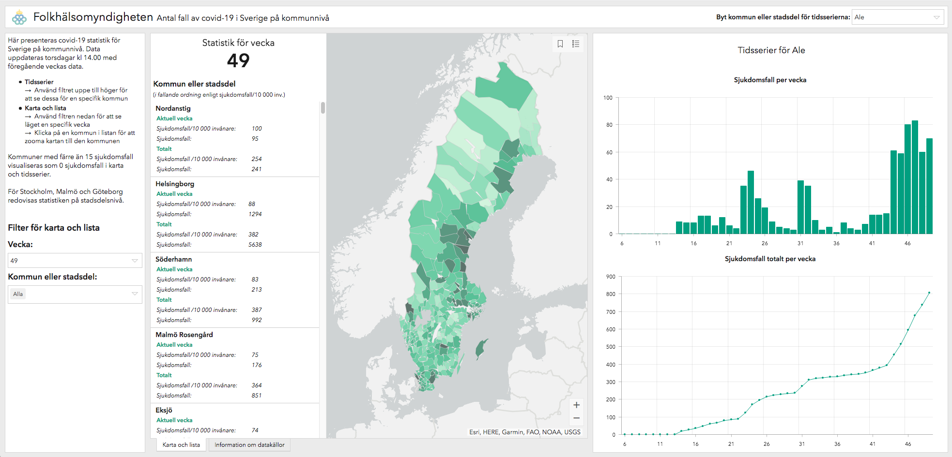Image resolution: width=952 pixels, height=457 pixels.
Task: Open the Information om datakällor tab
Action: (x=249, y=445)
